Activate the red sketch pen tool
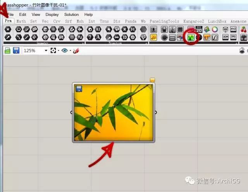 click(x=76, y=51)
